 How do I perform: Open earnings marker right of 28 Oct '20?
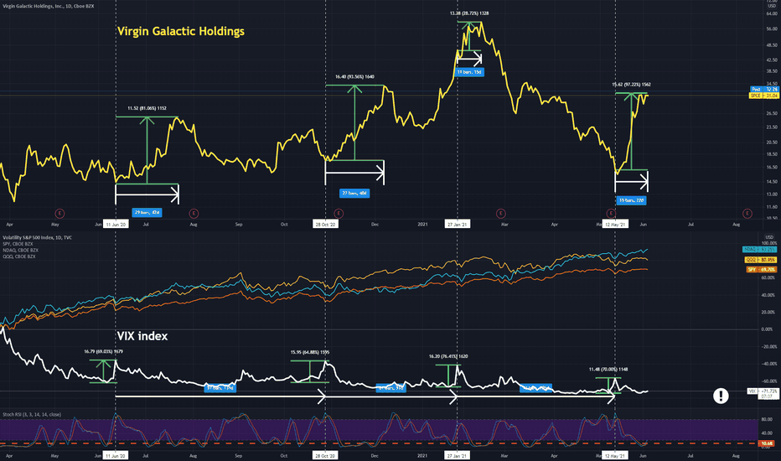coord(339,213)
